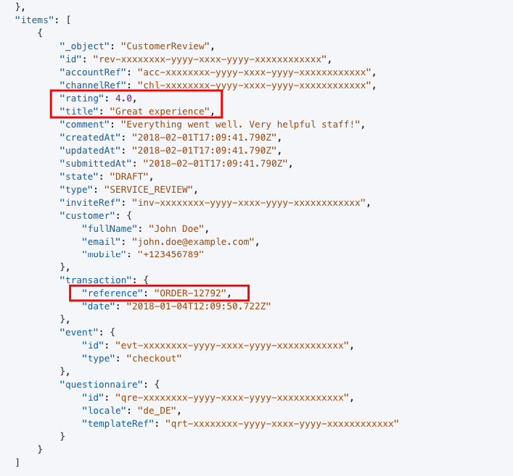The image size is (513, 476).
Task: Select the mobile number +123456789
Action: [171, 254]
